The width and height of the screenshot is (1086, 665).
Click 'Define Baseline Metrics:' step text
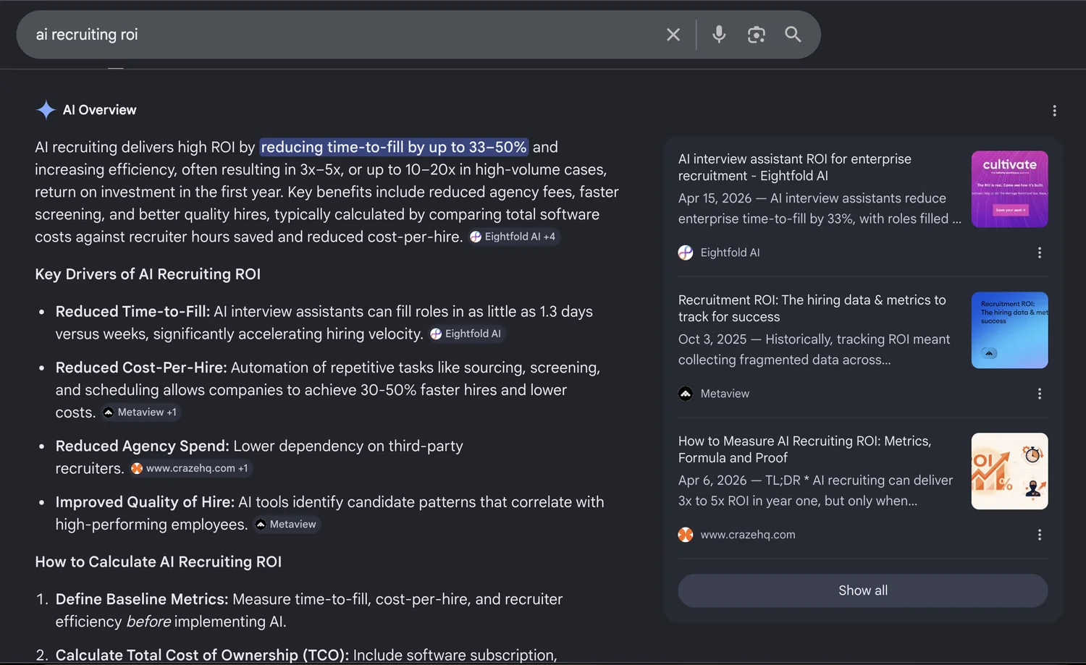tap(142, 599)
